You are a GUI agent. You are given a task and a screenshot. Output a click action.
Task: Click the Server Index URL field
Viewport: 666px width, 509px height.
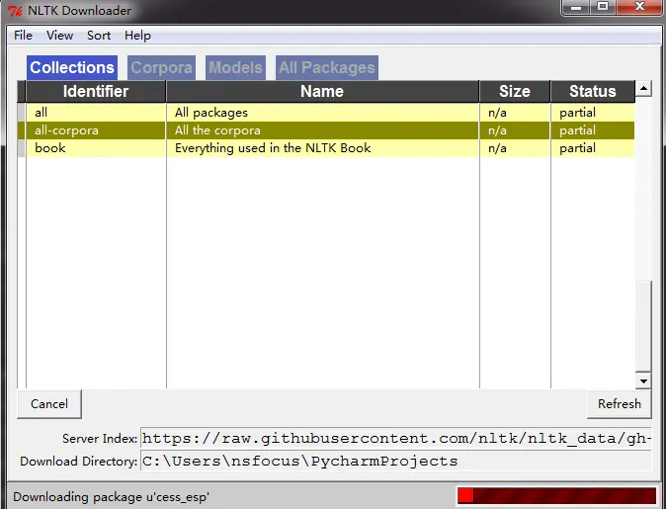coord(395,438)
